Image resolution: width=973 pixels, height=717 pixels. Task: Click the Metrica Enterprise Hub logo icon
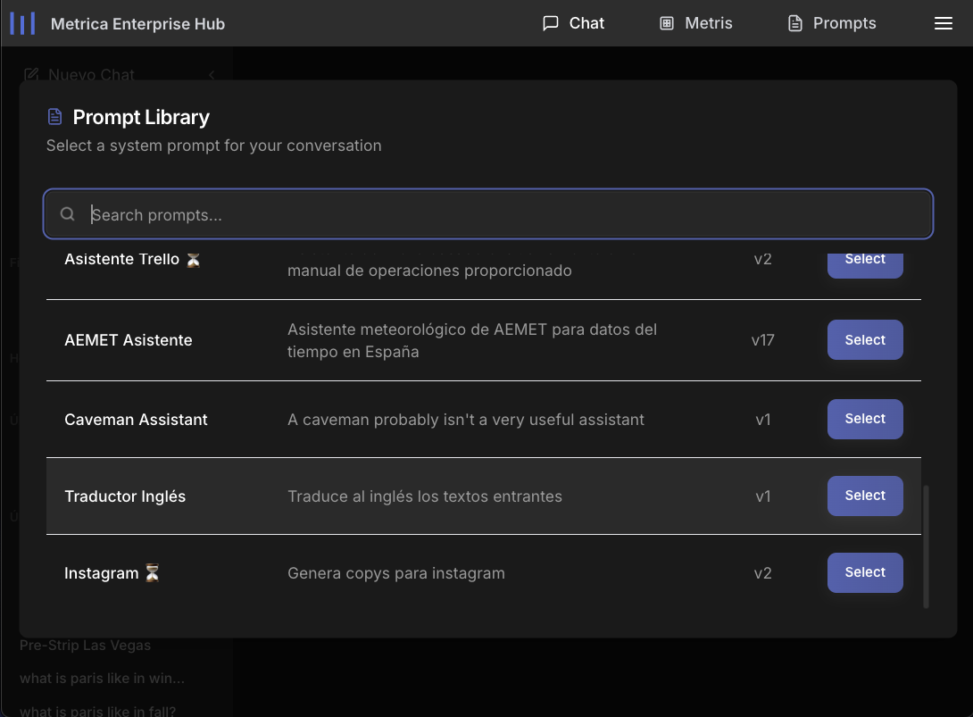21,22
